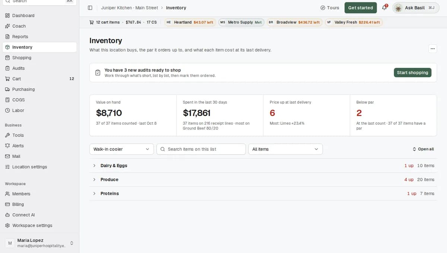Click 'Most: Limes +23.4%' text
Image resolution: width=447 pixels, height=253 pixels.
coord(287,123)
